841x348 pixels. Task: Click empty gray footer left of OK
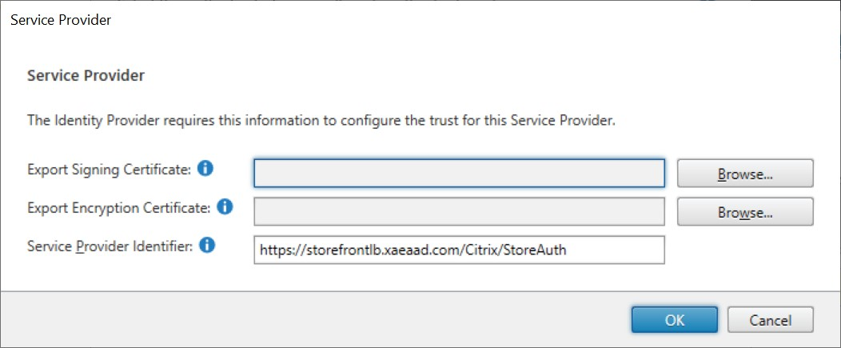click(320, 320)
